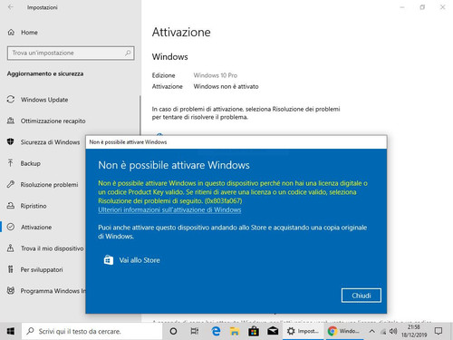
Task: Open Sicurezza di Windows section
Action: [50, 142]
